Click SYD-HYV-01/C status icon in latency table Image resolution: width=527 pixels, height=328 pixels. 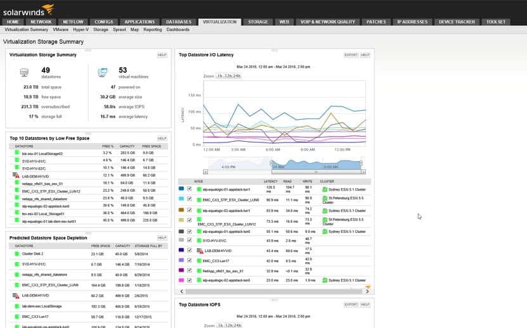[199, 241]
